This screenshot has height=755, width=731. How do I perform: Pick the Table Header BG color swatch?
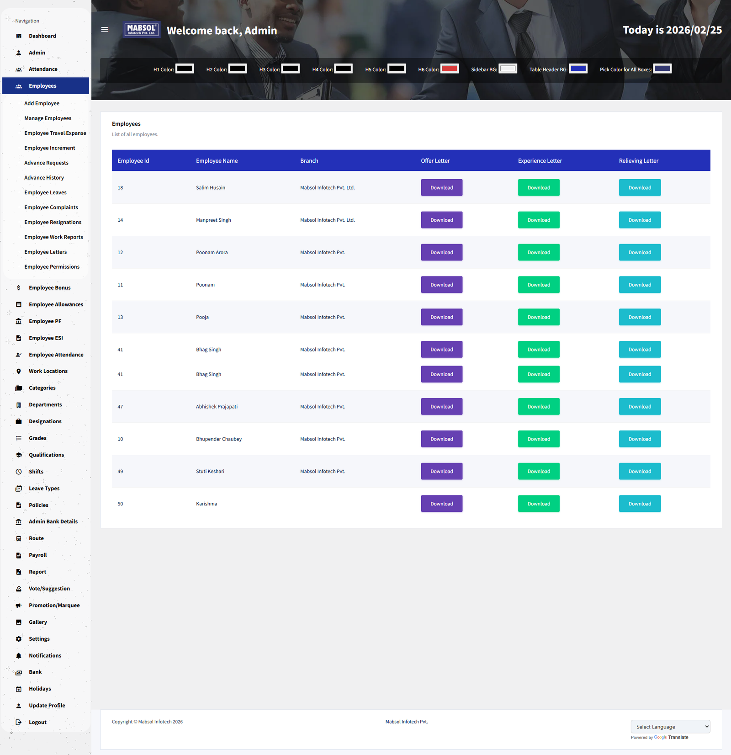578,69
